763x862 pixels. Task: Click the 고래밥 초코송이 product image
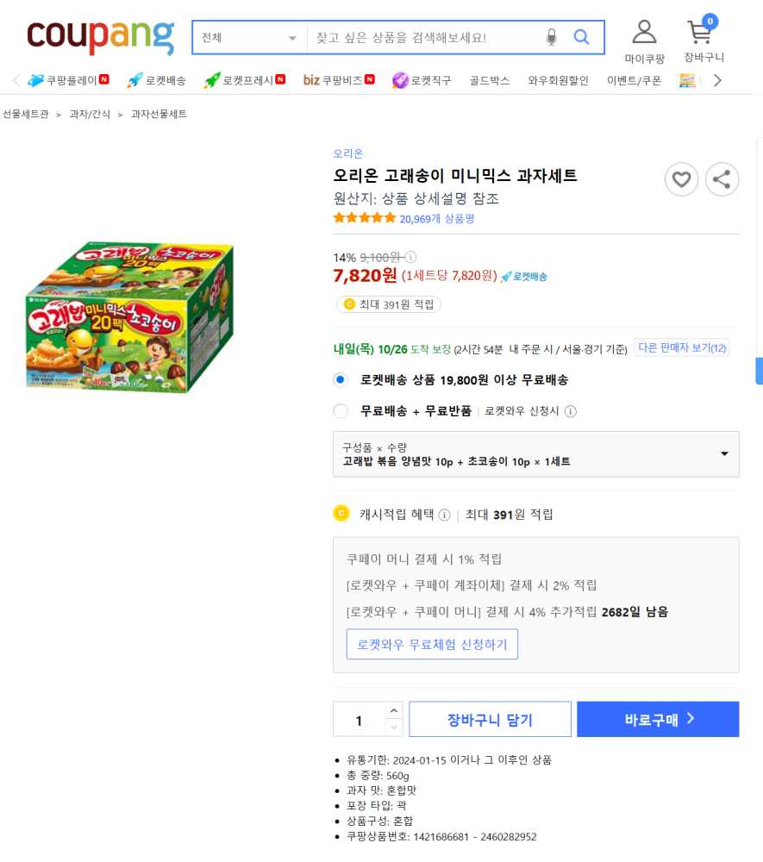129,319
